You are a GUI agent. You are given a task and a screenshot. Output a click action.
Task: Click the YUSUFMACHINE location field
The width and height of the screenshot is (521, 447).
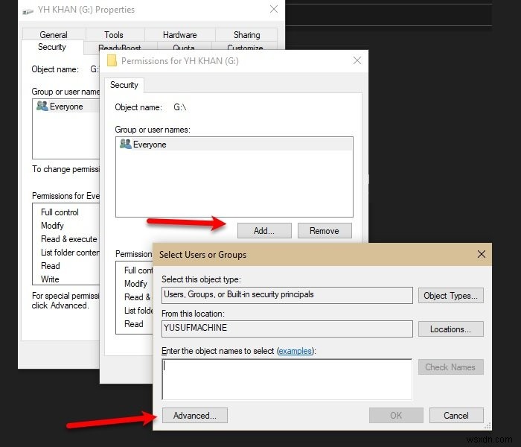coord(287,329)
